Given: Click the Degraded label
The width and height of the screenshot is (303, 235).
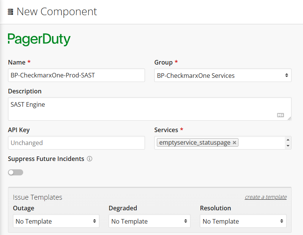Looking at the screenshot, I should tap(123, 208).
